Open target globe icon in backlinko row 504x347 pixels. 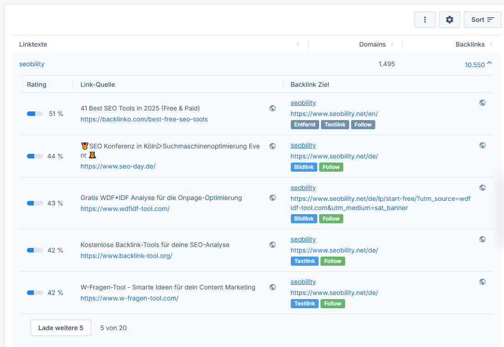(483, 103)
